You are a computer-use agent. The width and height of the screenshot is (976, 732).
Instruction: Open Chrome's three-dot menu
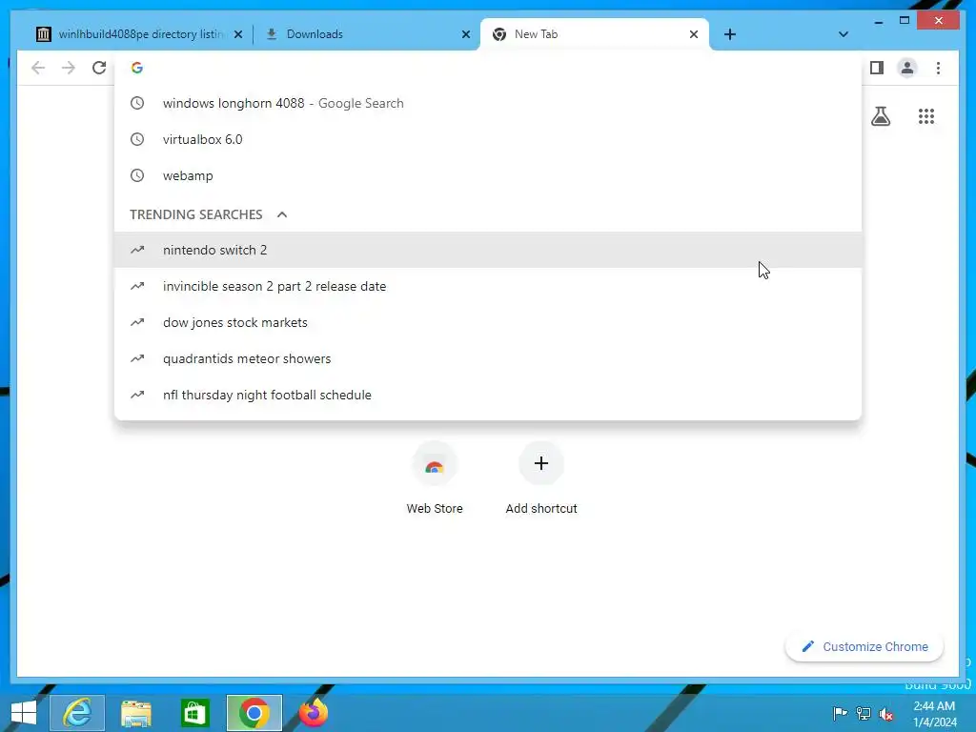[x=938, y=68]
